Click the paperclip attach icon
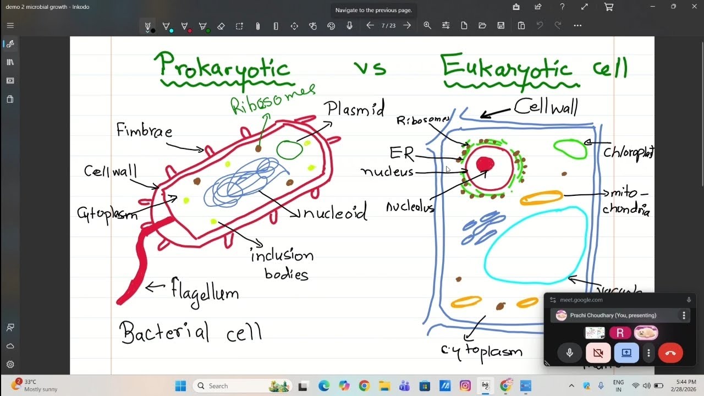Screen dimensions: 704x396 tap(257, 26)
